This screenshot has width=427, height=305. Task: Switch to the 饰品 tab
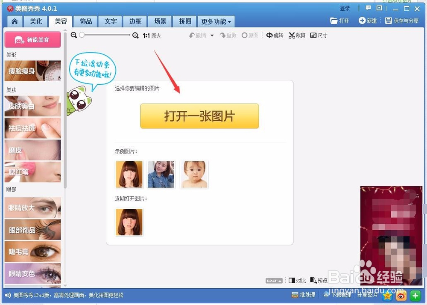tap(85, 21)
